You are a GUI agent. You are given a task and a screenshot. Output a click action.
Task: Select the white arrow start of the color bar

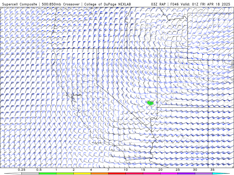tap(13, 174)
